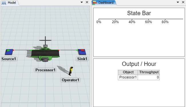
Task: Close the Model pane
Action: 87,2
